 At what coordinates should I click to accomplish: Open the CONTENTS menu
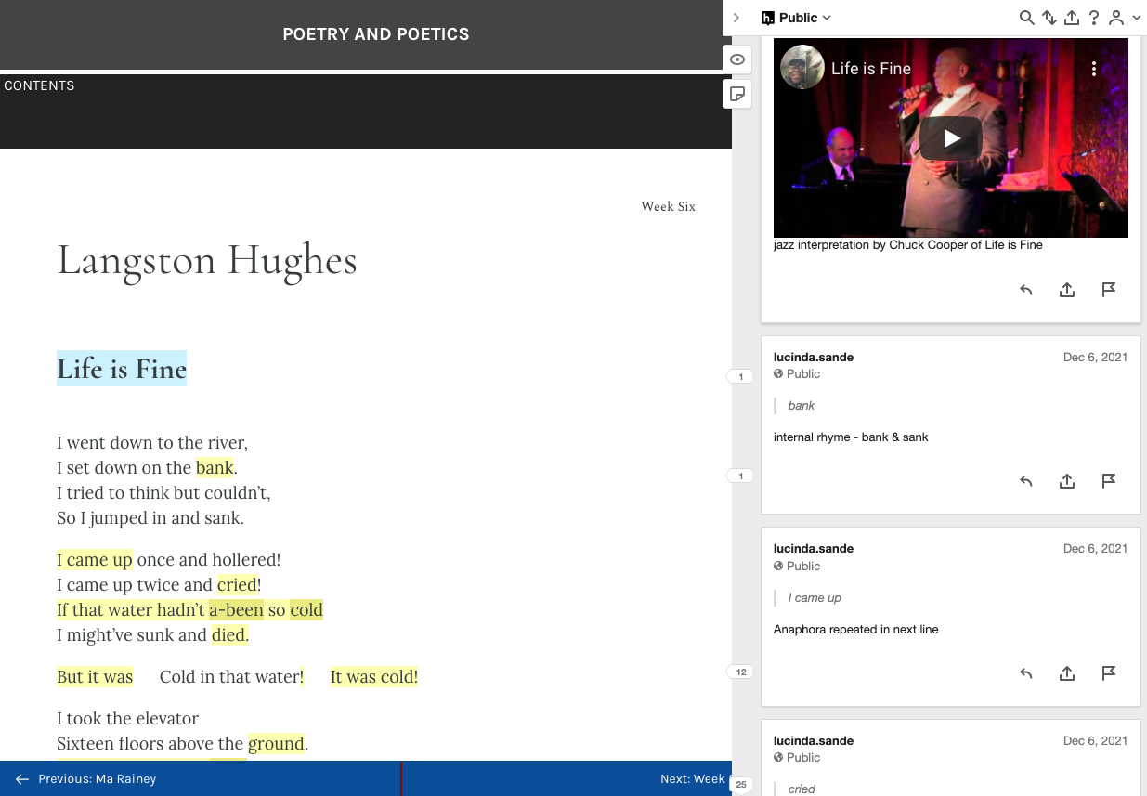(39, 85)
